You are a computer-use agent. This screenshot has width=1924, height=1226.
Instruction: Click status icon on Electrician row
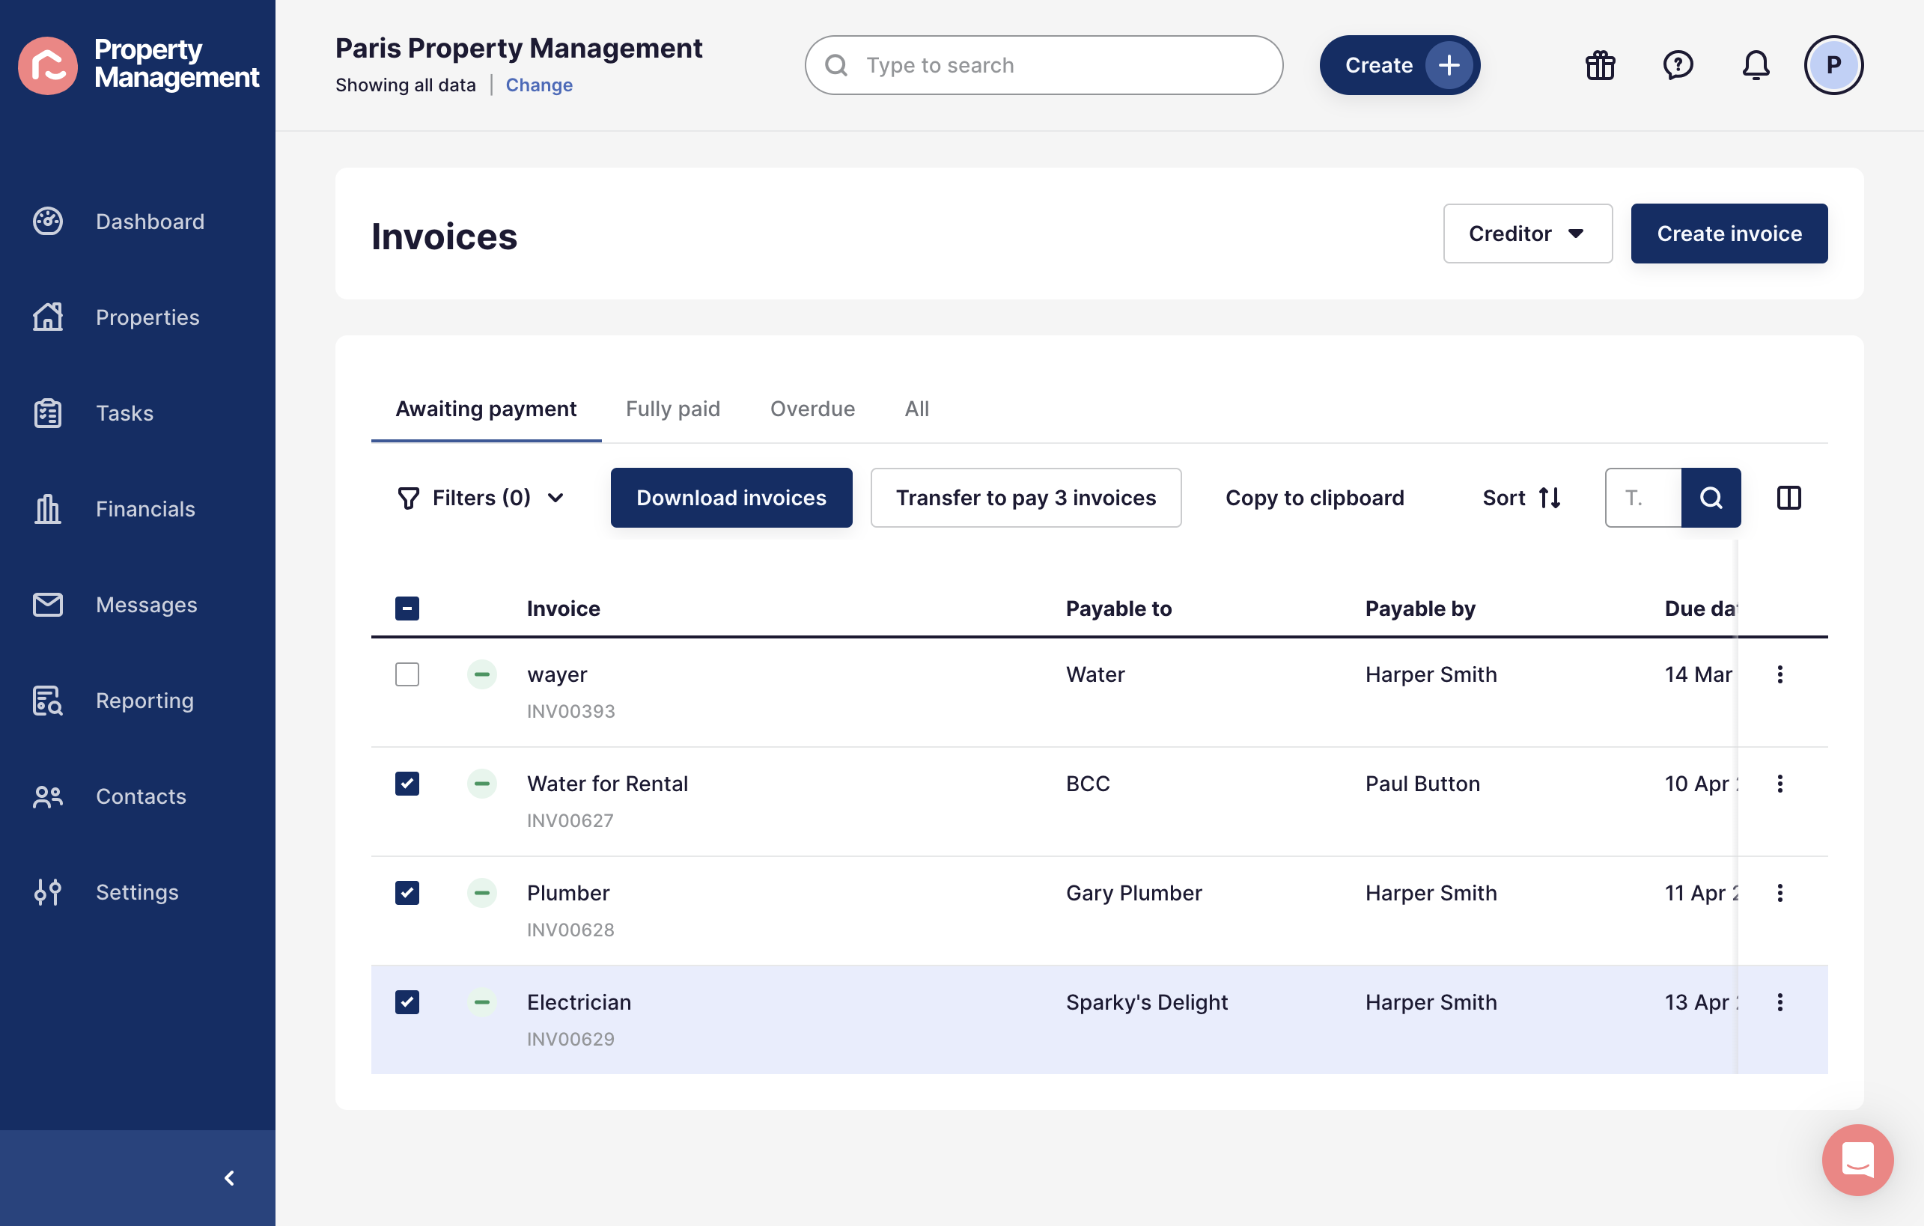(x=482, y=1002)
